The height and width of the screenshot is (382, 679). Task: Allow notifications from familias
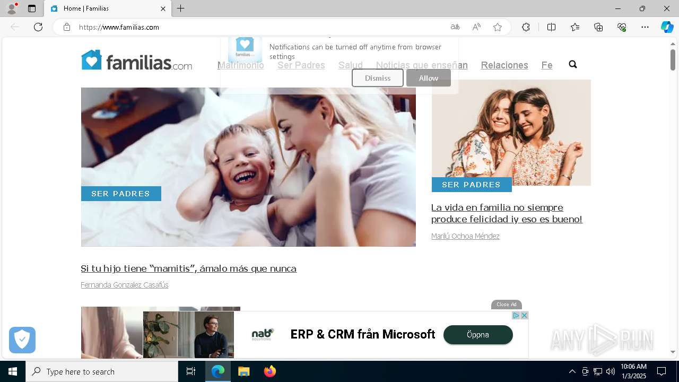(x=429, y=78)
